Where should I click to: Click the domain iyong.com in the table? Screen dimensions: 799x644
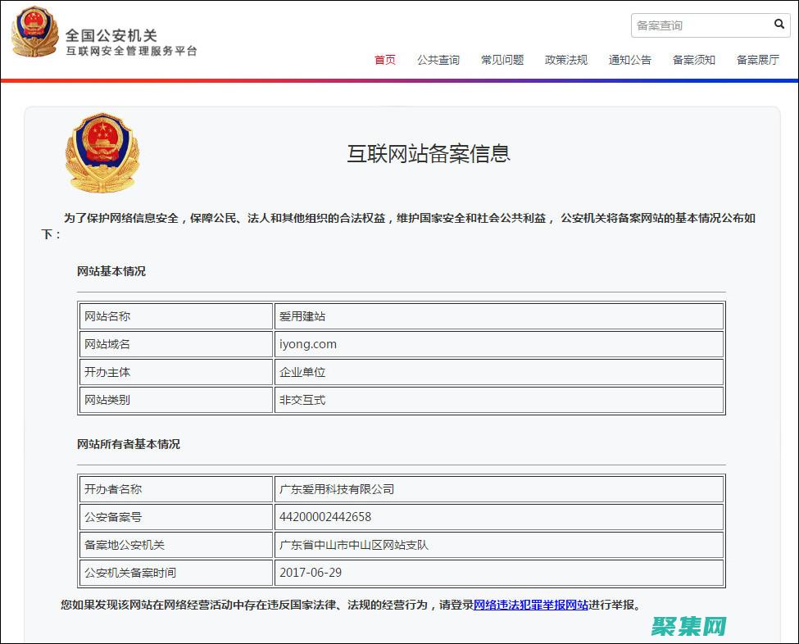(309, 344)
